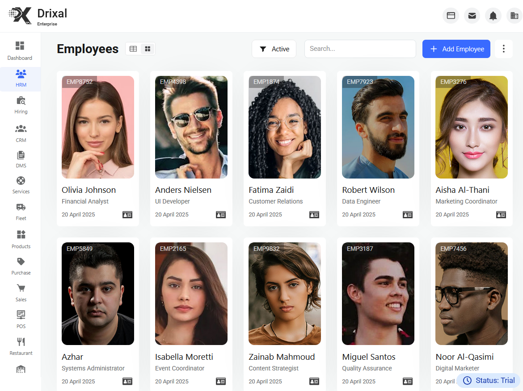
Task: Open the POS module from the sidebar
Action: [x=21, y=319]
